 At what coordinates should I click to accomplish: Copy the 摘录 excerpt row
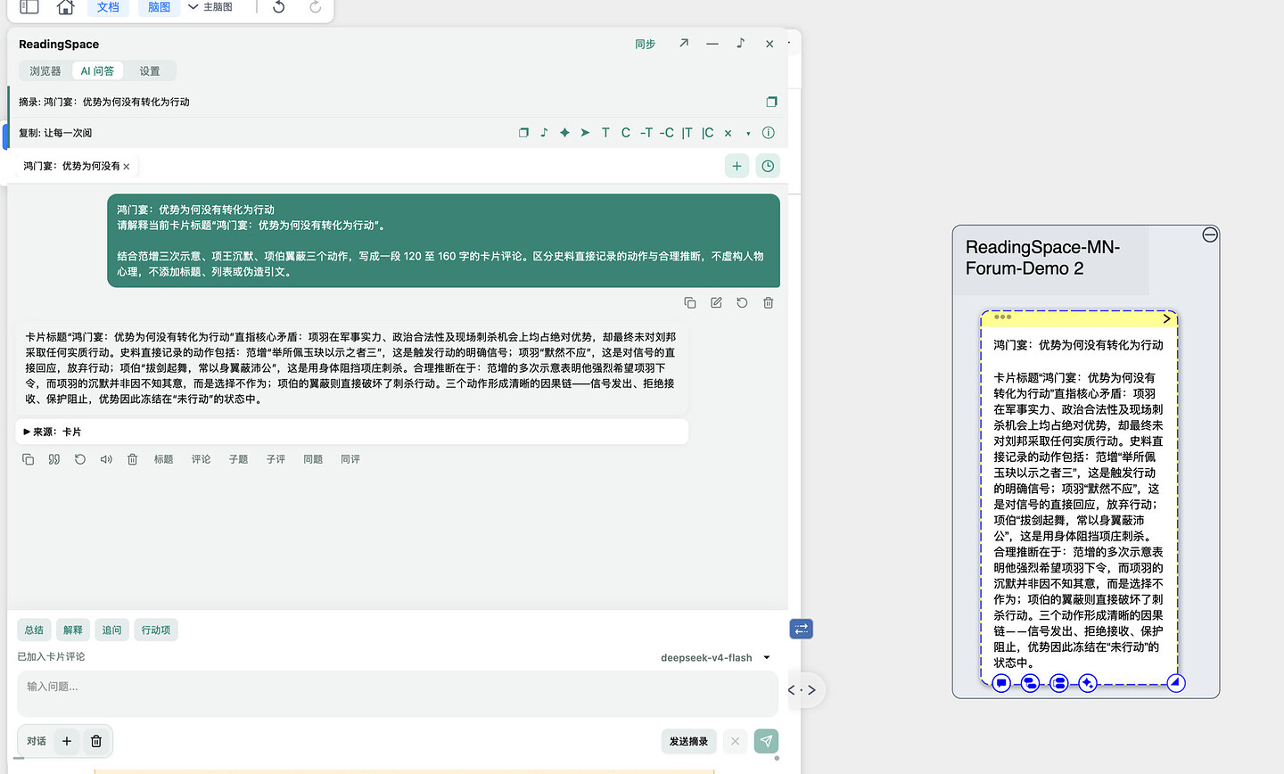click(x=771, y=102)
